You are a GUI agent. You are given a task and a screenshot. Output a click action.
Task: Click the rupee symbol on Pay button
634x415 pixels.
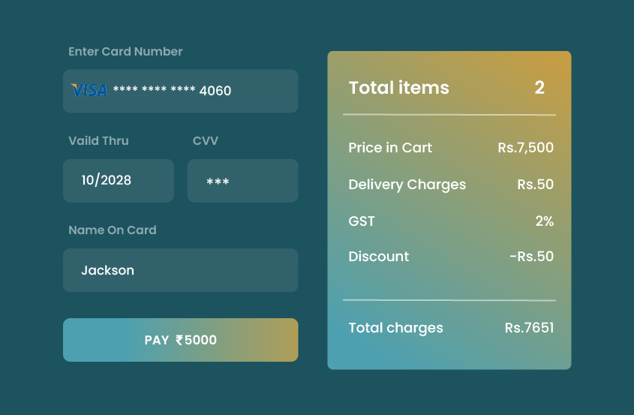coord(179,340)
